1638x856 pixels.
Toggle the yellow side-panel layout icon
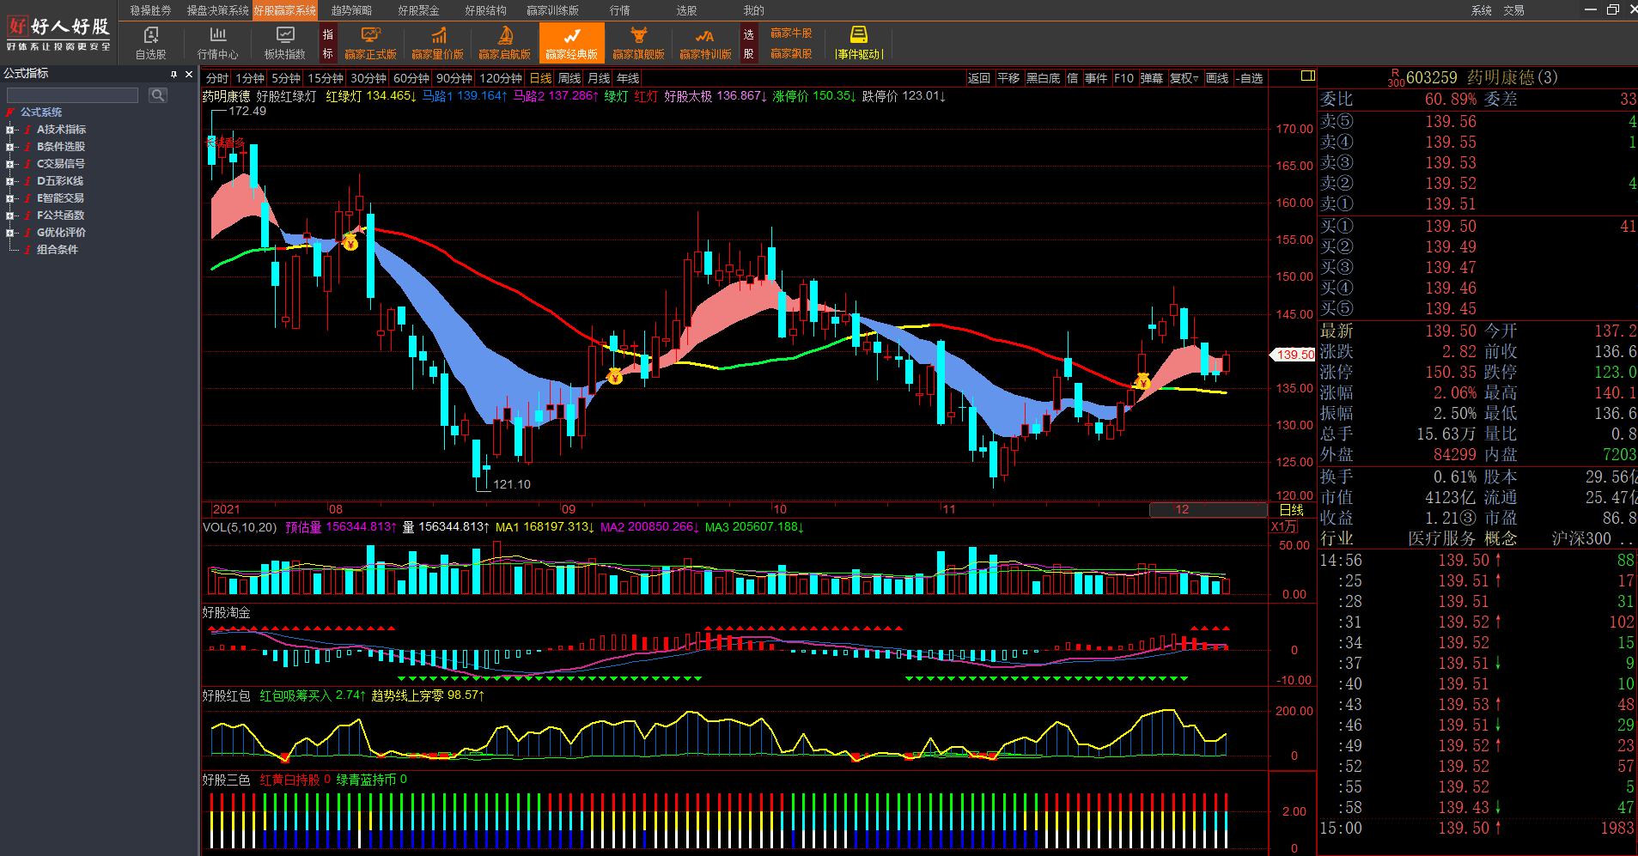tap(1307, 76)
